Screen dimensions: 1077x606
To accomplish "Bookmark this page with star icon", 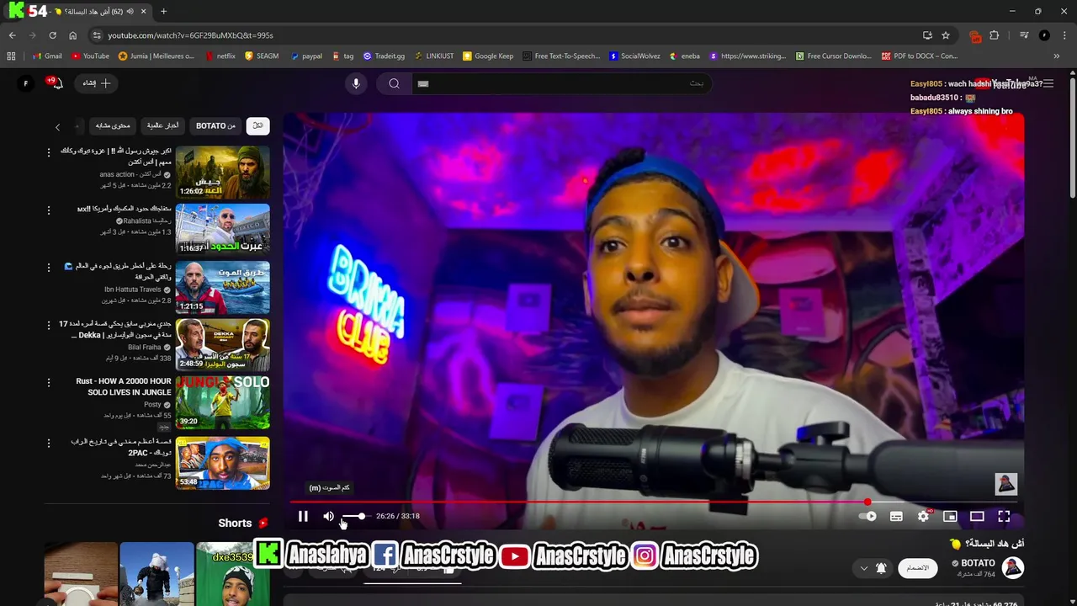I will click(946, 35).
